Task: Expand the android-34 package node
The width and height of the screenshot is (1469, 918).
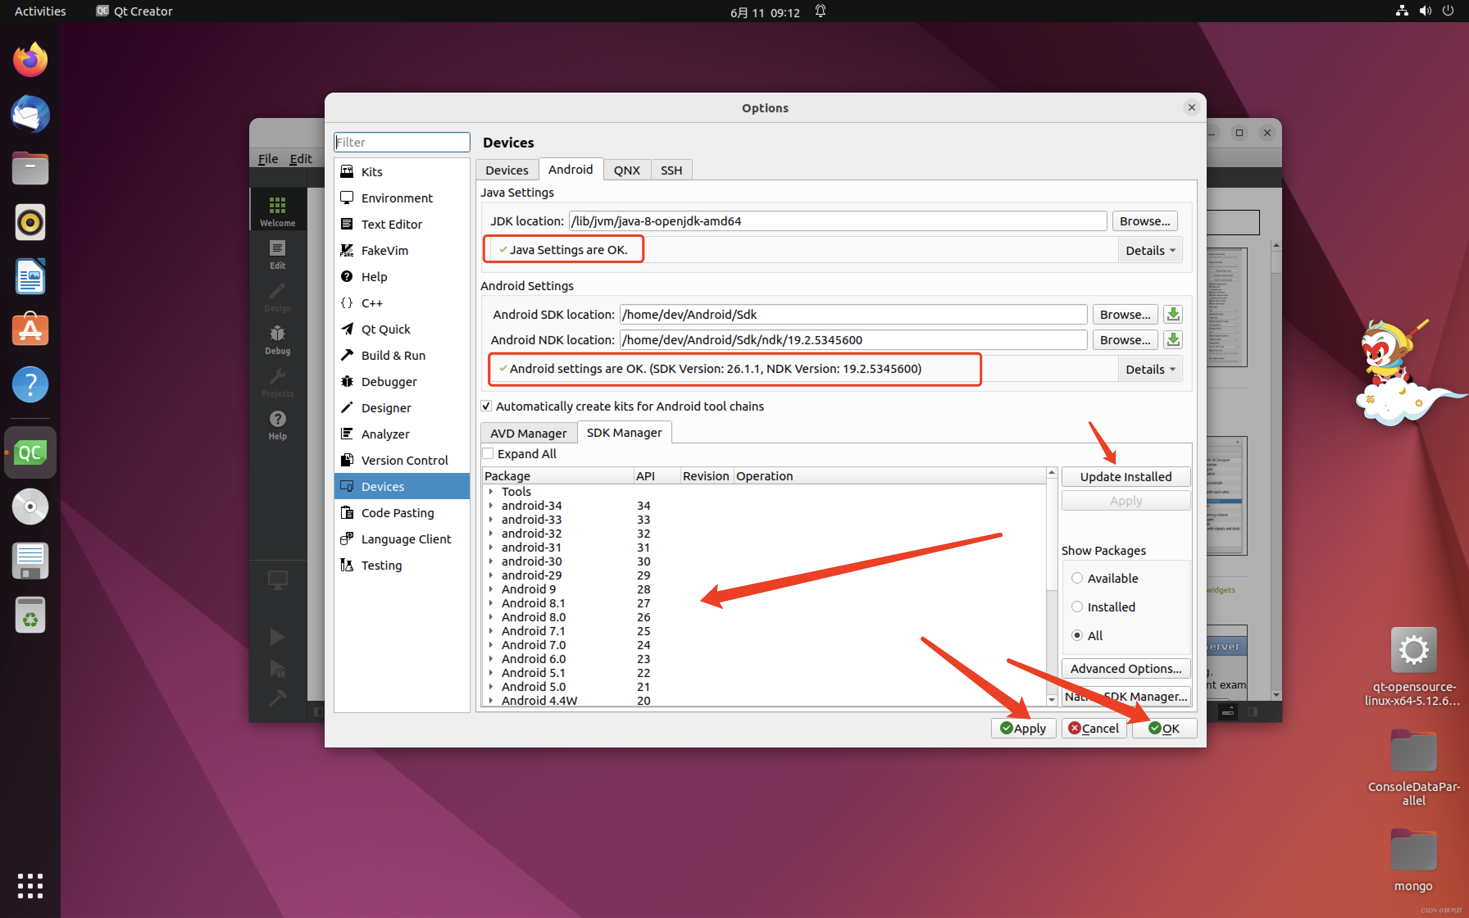Action: (x=491, y=506)
